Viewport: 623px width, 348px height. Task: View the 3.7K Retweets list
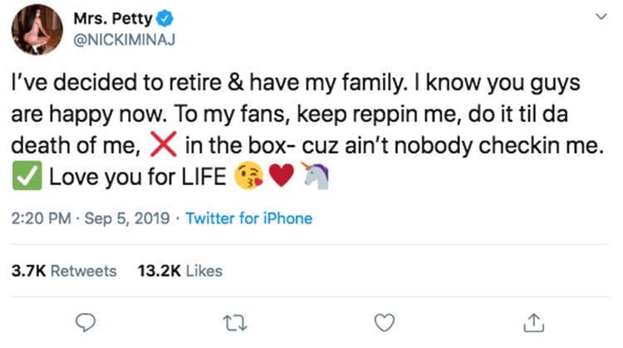point(63,270)
